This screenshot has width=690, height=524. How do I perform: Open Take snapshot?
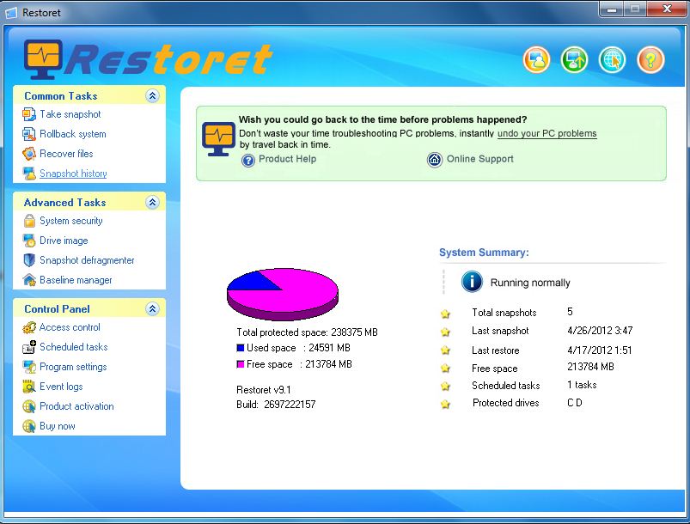tap(70, 114)
